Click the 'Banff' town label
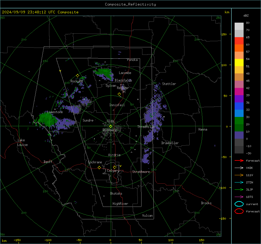Screen dimensions: 261x244 point(48,162)
